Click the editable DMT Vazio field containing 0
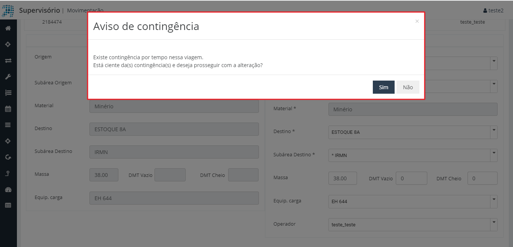This screenshot has height=247, width=513. coord(412,178)
